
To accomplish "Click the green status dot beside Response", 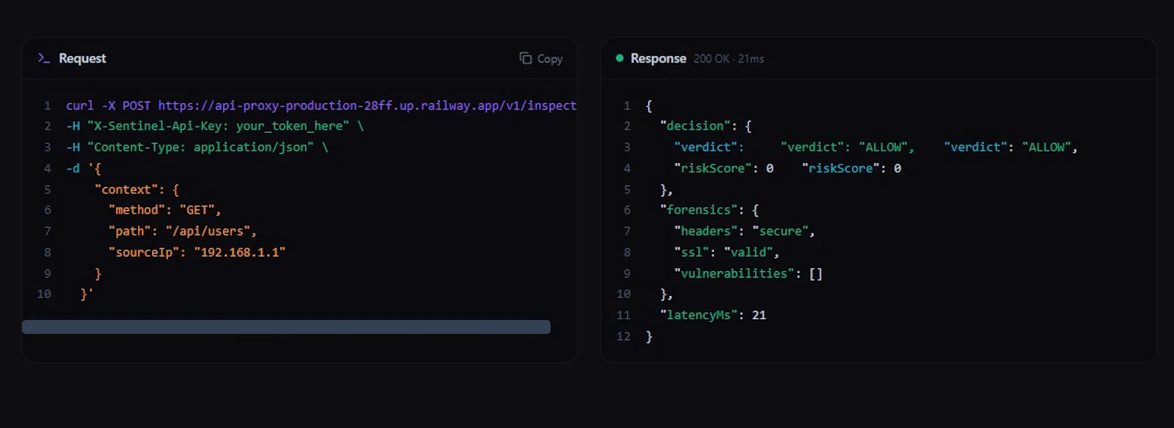I will click(619, 58).
